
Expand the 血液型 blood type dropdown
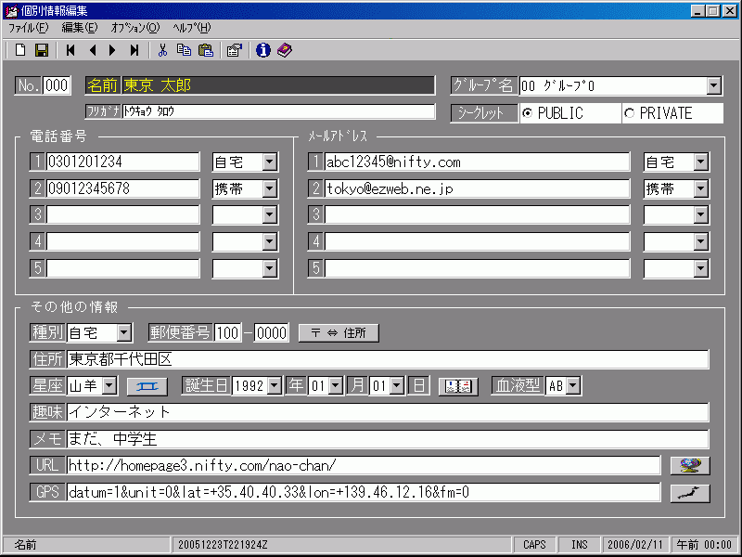click(573, 386)
